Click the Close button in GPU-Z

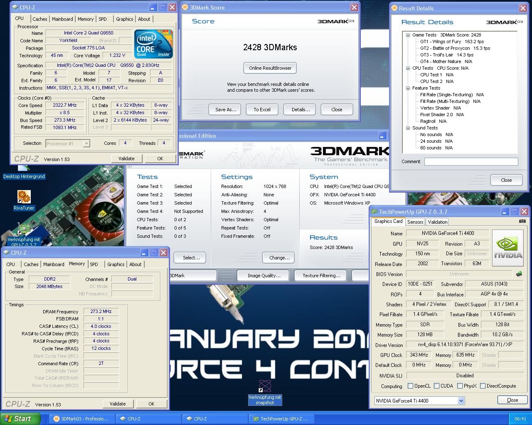(512, 400)
